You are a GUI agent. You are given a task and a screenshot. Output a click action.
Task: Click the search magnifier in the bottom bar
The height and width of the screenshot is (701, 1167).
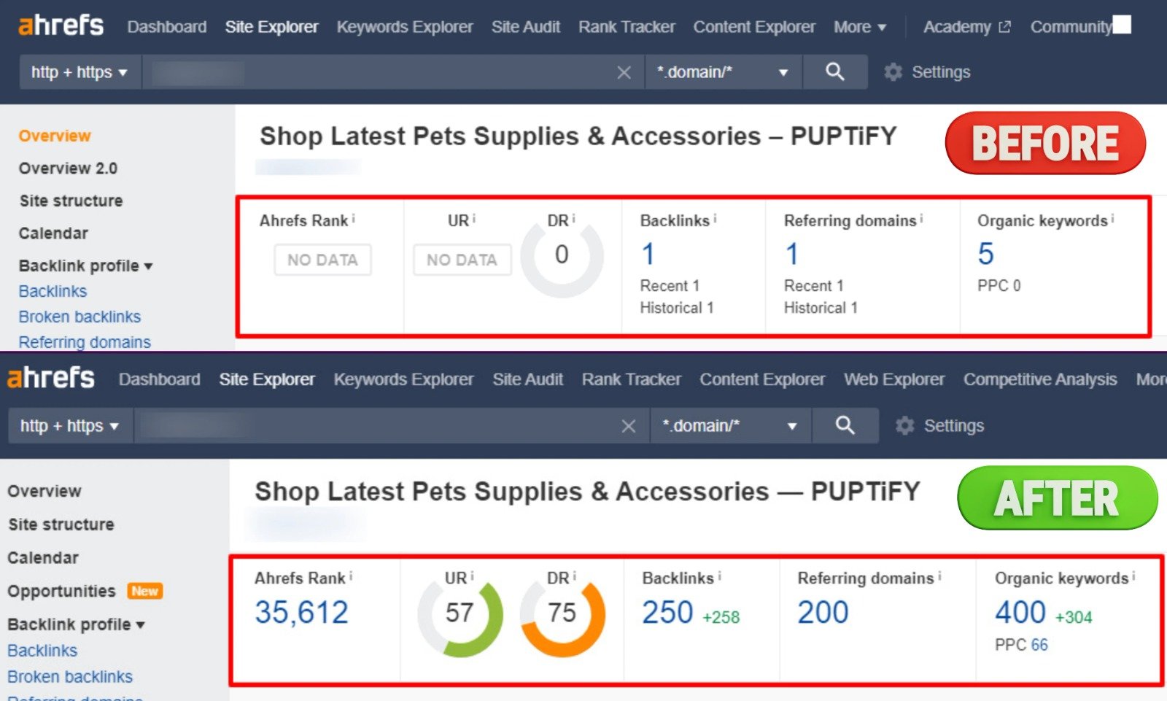coord(845,425)
